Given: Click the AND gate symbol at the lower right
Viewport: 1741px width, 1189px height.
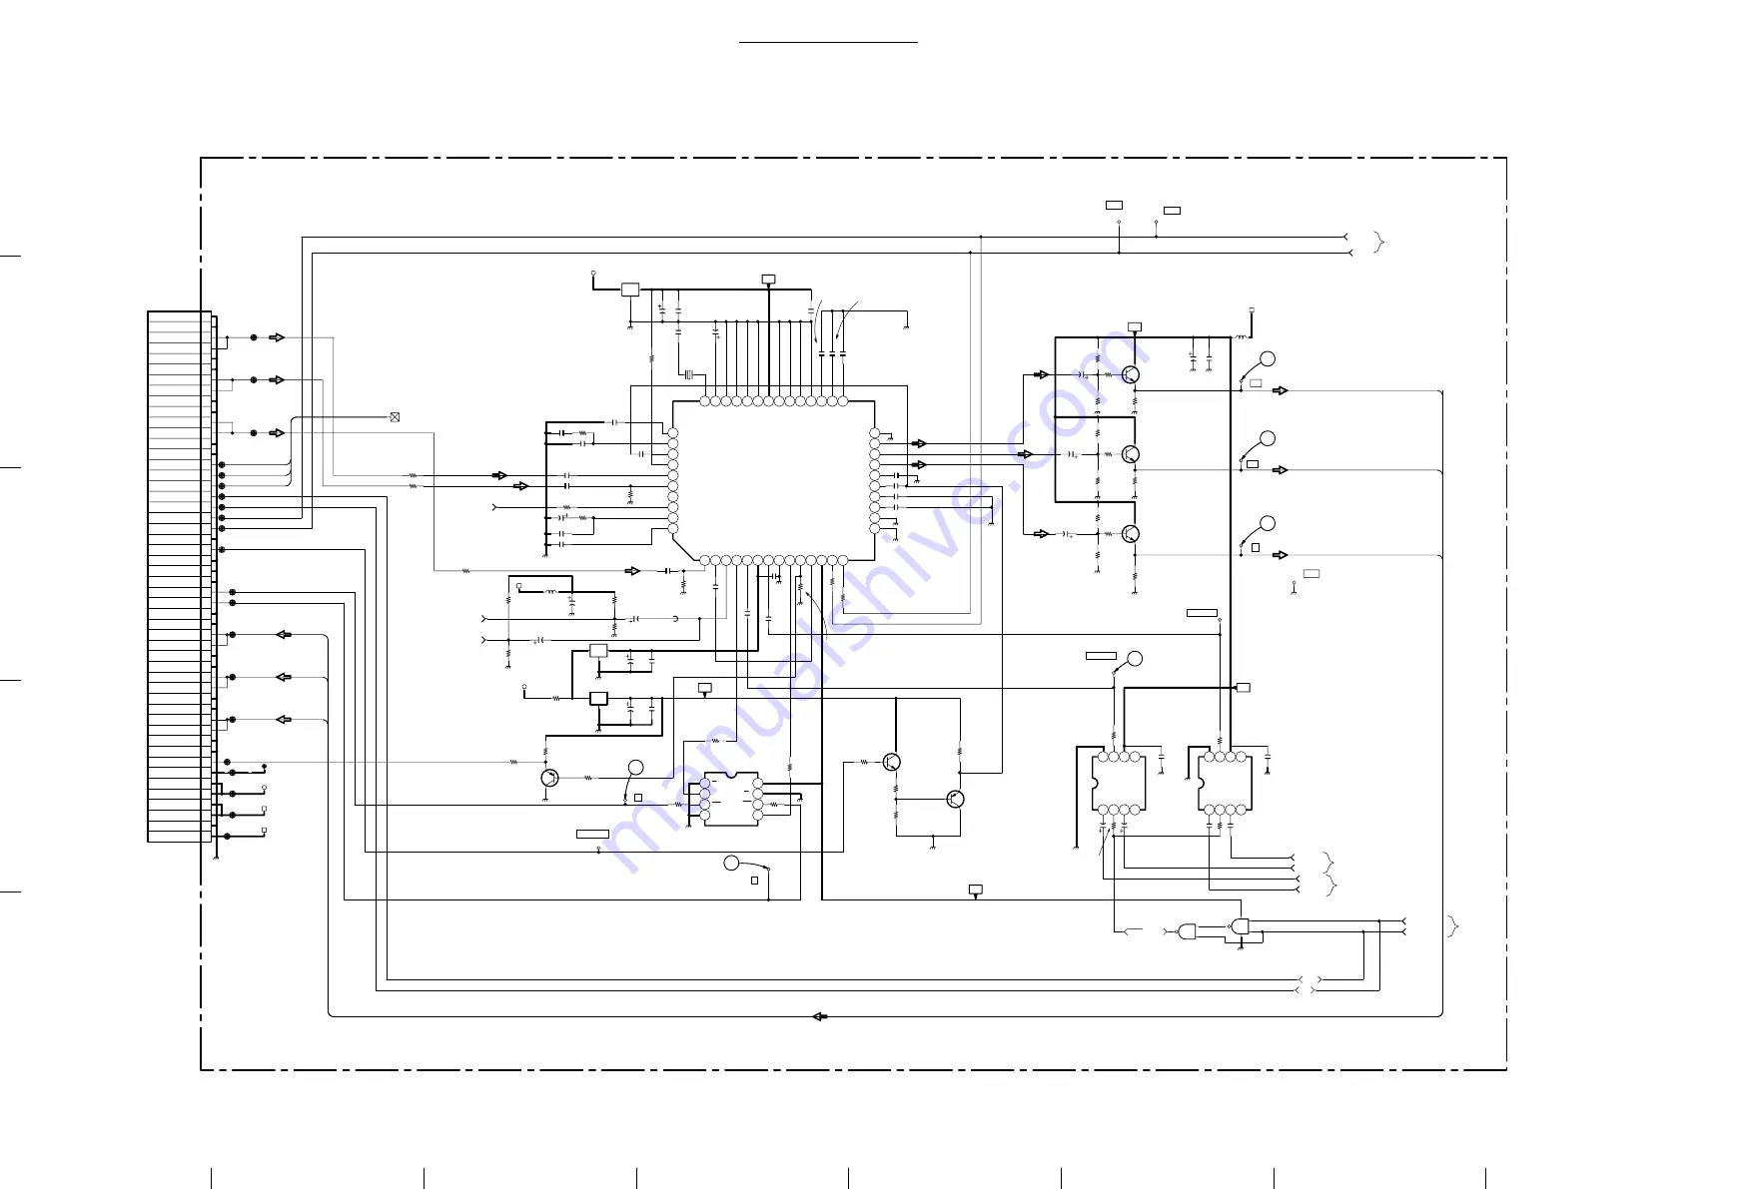Looking at the screenshot, I should [1188, 931].
